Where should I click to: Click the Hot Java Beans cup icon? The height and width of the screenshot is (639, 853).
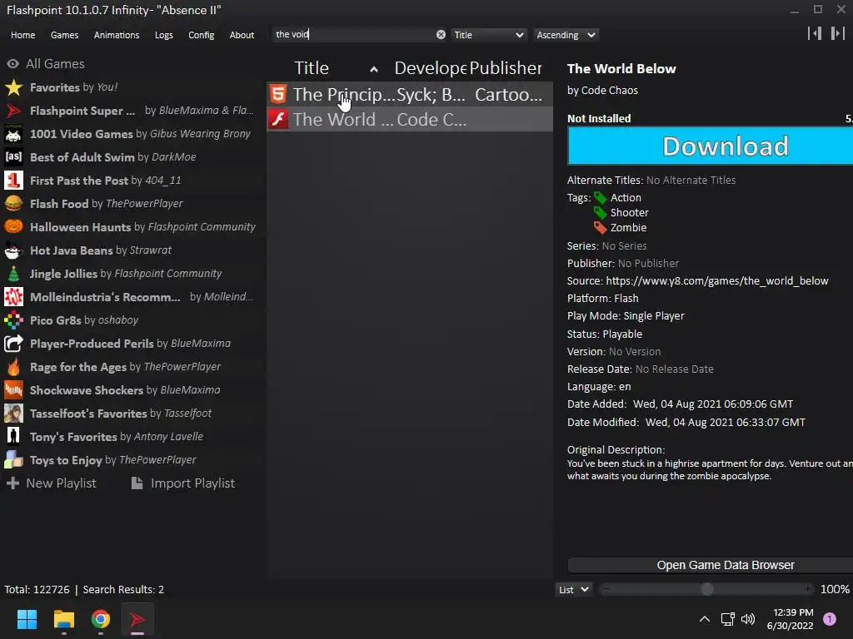13,250
